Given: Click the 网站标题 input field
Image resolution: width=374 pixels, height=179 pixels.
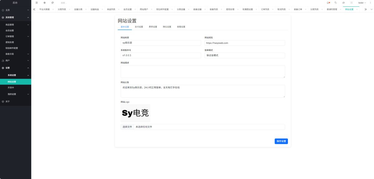Looking at the screenshot, I should (161, 43).
